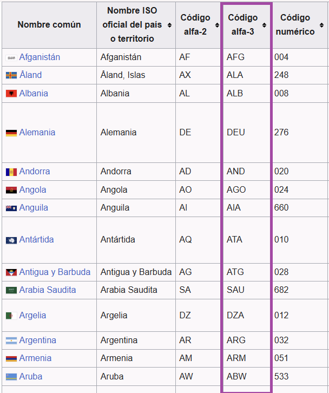Image resolution: width=329 pixels, height=393 pixels.
Task: Click the Åland flag icon
Action: 11,75
